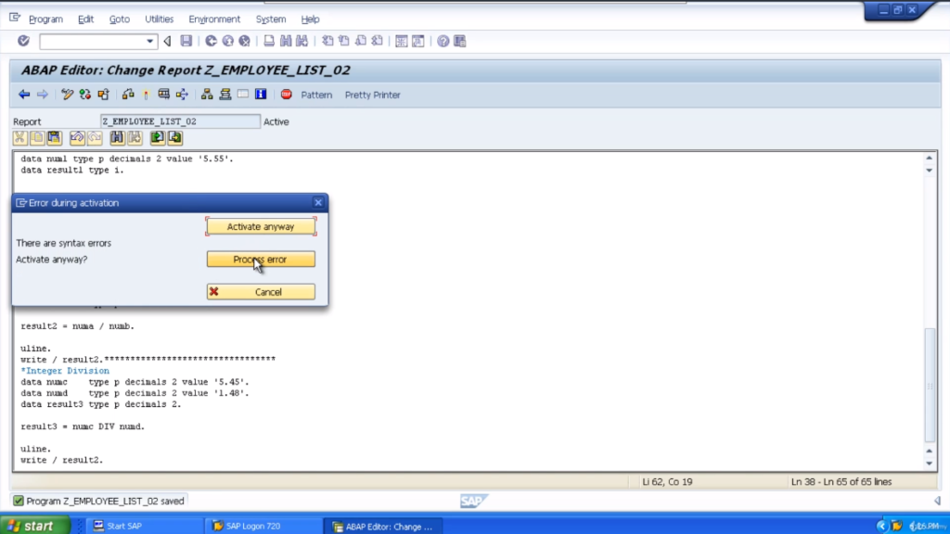Image resolution: width=950 pixels, height=534 pixels.
Task: Open Where-Used List icon
Action: [x=182, y=95]
